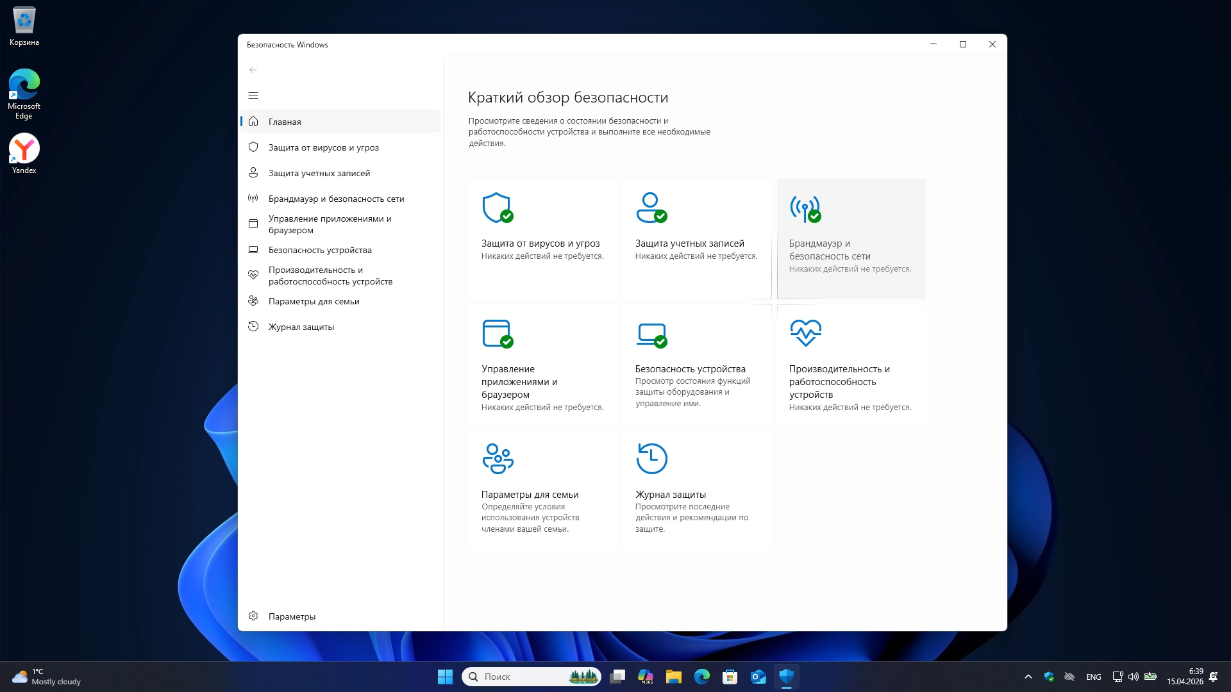This screenshot has width=1231, height=692.
Task: Select Главная in the sidebar
Action: click(x=285, y=122)
